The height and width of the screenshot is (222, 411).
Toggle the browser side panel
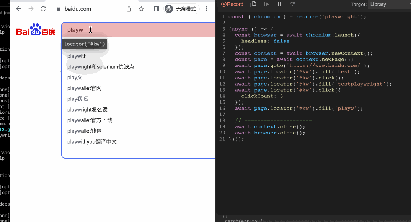coord(157,9)
